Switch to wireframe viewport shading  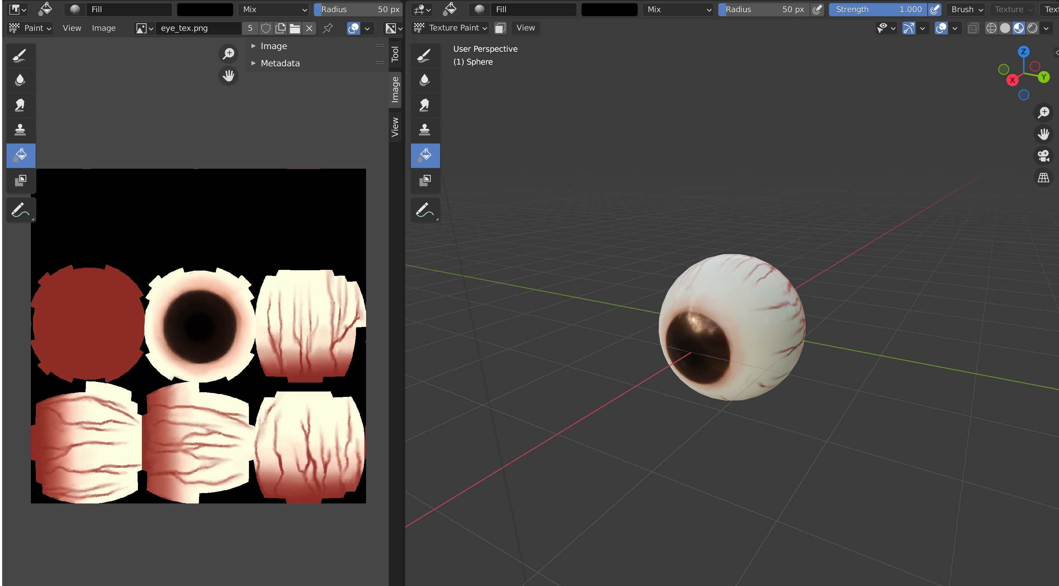[x=991, y=28]
